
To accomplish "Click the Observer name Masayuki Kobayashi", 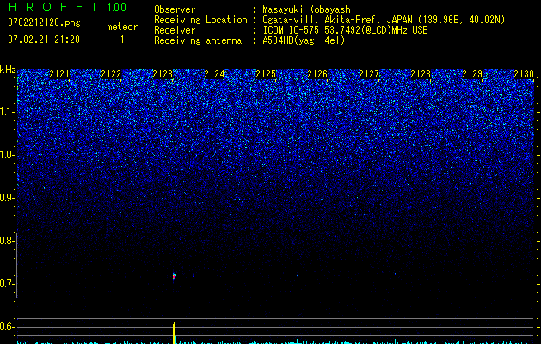I will (x=309, y=9).
